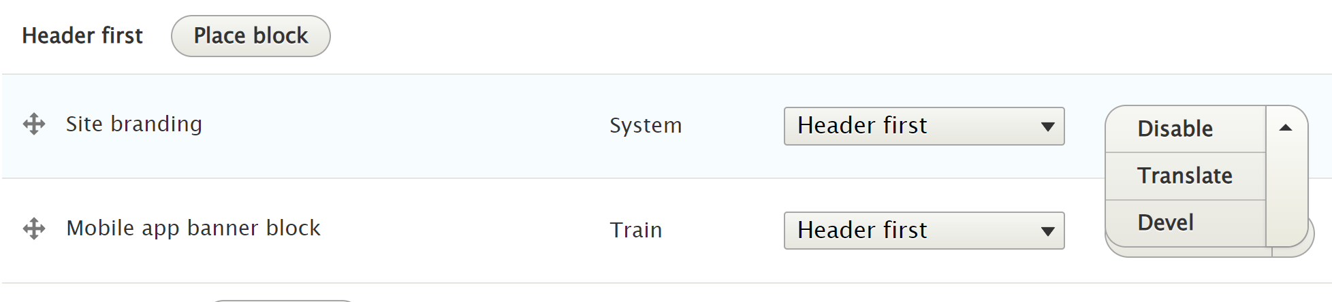Click the Place block button

pos(251,36)
